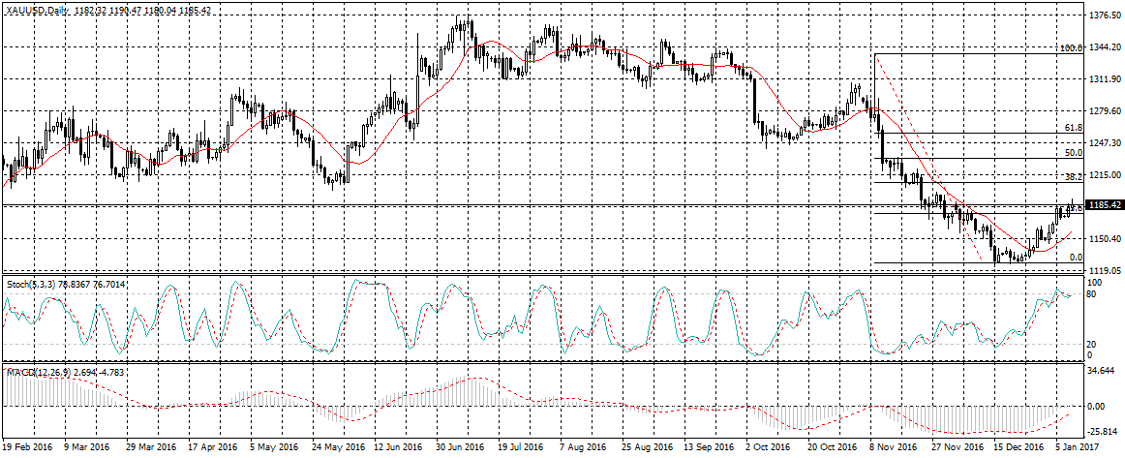
Task: Pick the Fibonacci 38.2 level label
Action: tap(1073, 177)
